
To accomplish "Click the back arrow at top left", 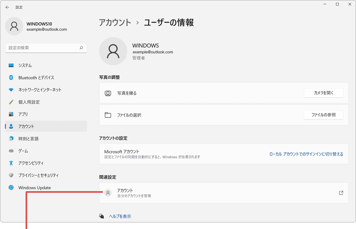I will click(x=7, y=7).
